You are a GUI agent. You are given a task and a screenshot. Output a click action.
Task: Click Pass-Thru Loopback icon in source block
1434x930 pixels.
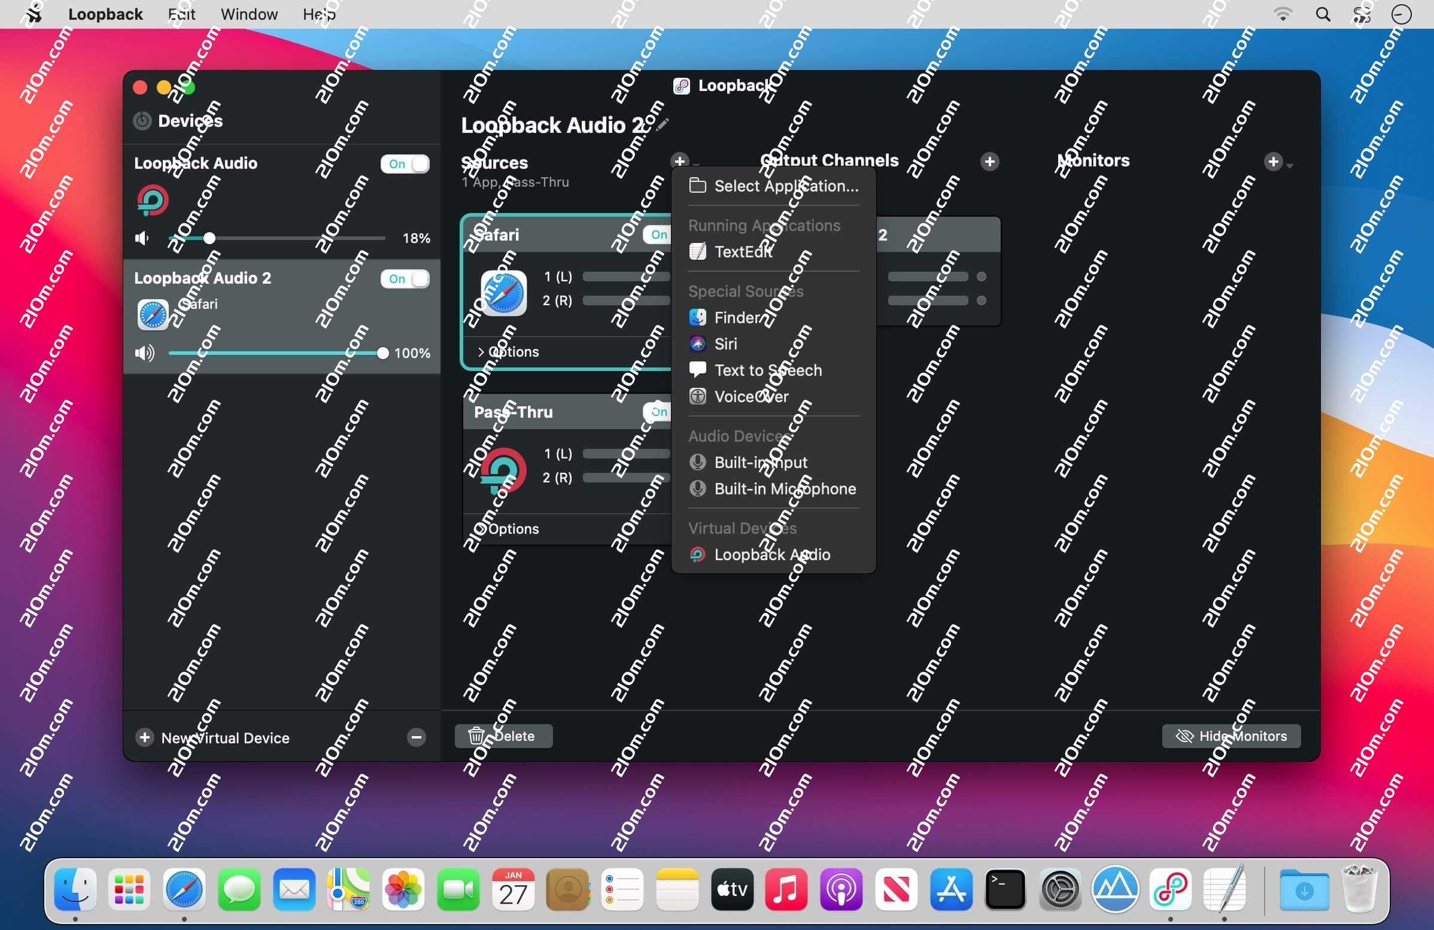[x=503, y=470]
